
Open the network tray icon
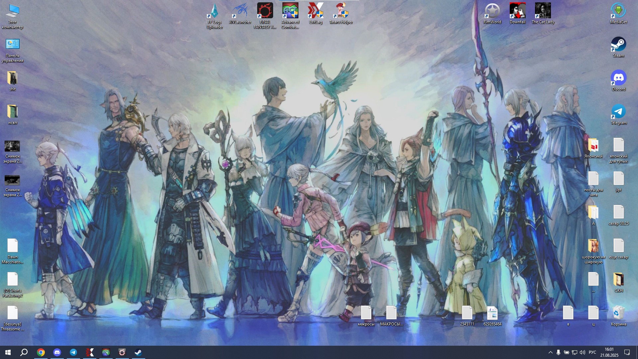click(x=575, y=352)
